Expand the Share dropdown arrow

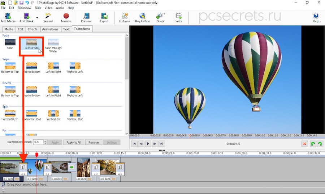point(165,14)
